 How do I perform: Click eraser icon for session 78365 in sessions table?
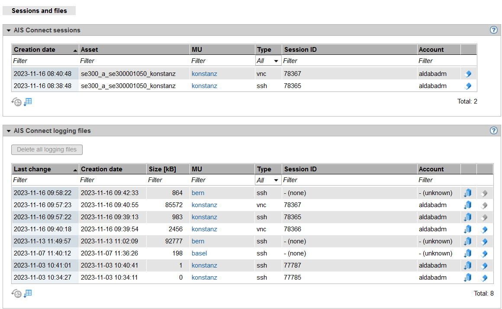point(467,86)
